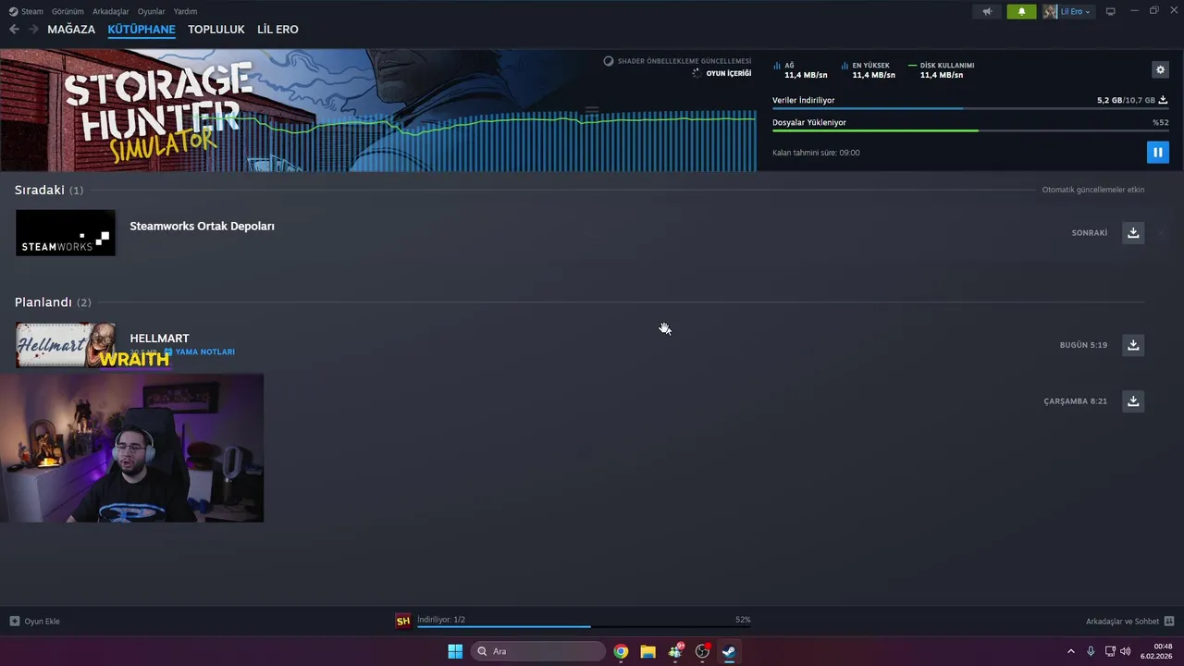The width and height of the screenshot is (1184, 666).
Task: Download Steamworks Ortak Depoları now
Action: click(x=1133, y=232)
